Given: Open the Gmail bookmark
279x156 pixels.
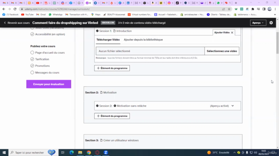Looking at the screenshot, I should (x=41, y=15).
